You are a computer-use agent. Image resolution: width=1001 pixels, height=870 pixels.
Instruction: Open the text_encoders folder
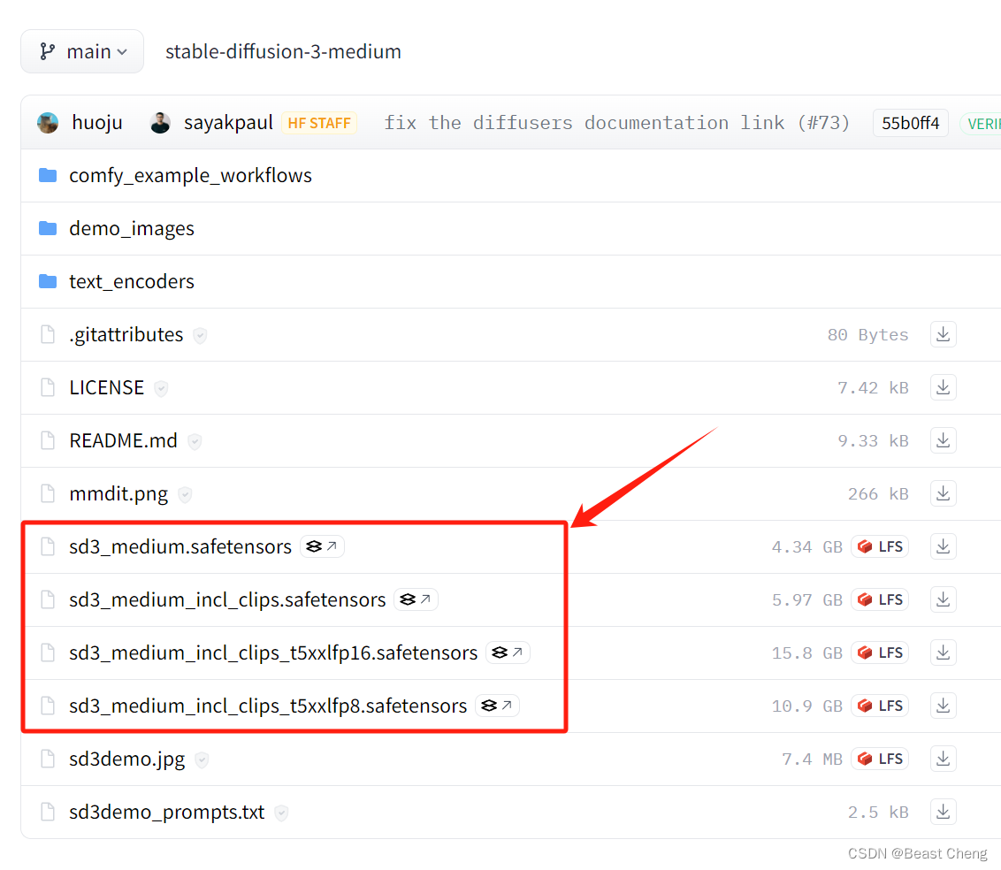pos(132,281)
